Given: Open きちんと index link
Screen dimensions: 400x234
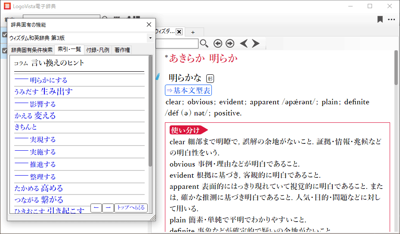Looking at the screenshot, I should (x=25, y=127).
